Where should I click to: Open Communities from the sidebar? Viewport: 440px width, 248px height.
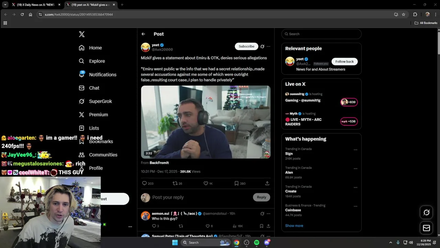point(98,155)
